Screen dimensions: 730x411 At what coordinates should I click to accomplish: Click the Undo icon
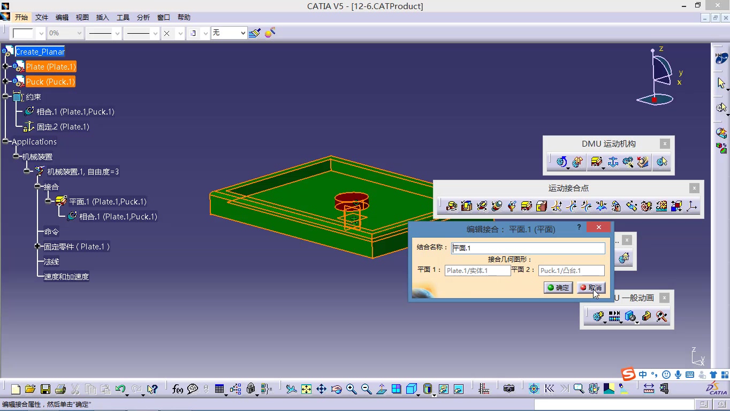(x=120, y=389)
